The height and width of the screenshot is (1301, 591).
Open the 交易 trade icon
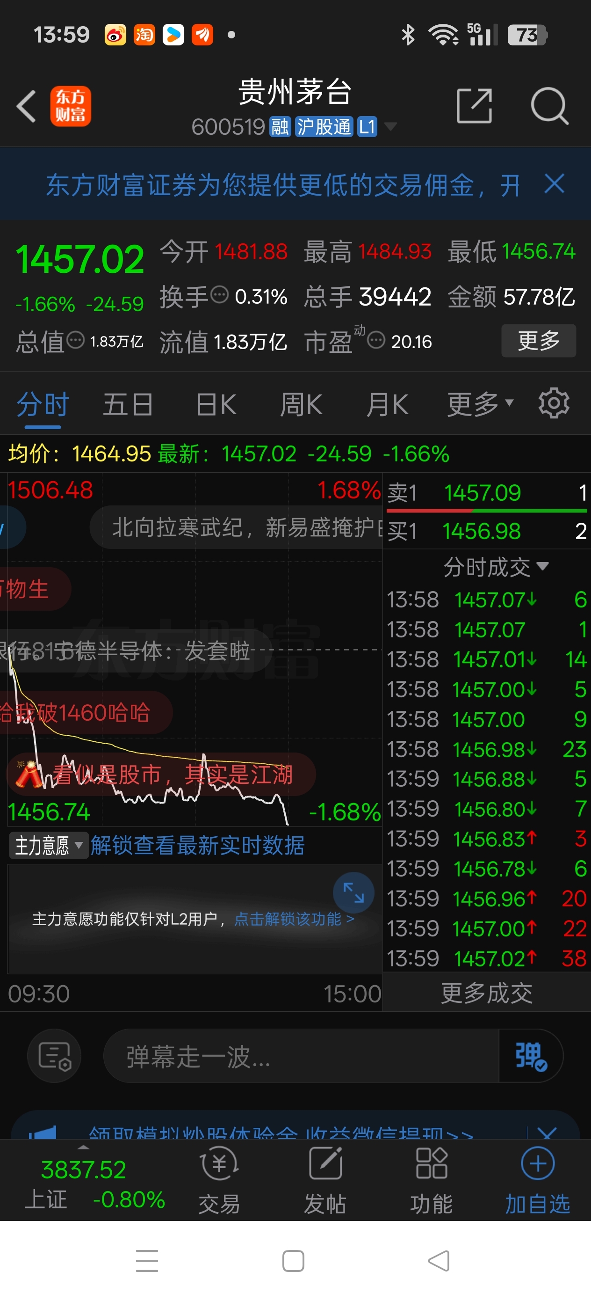(219, 1182)
